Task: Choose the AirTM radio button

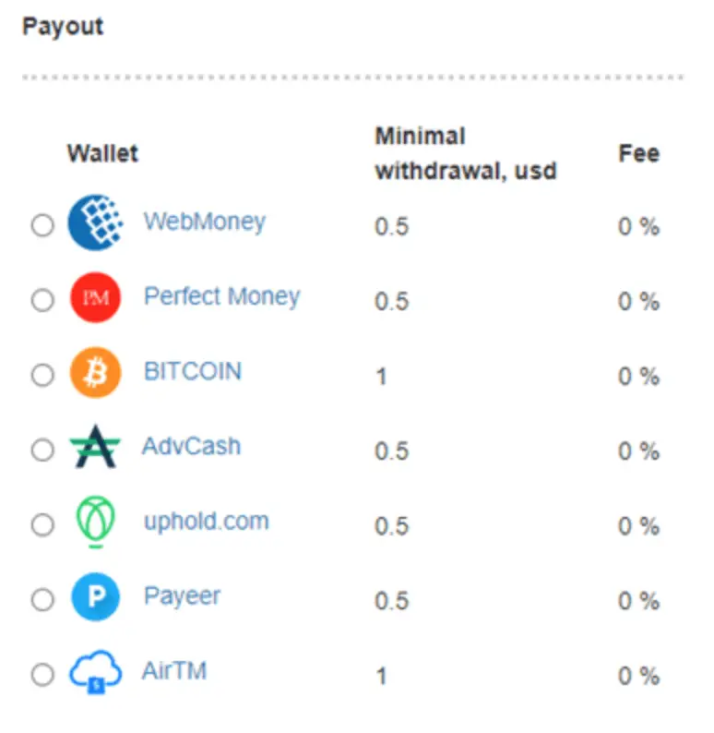Action: pyautogui.click(x=42, y=675)
